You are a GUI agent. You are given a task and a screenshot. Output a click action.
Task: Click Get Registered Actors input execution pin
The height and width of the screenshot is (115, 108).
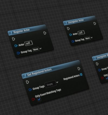27,82
